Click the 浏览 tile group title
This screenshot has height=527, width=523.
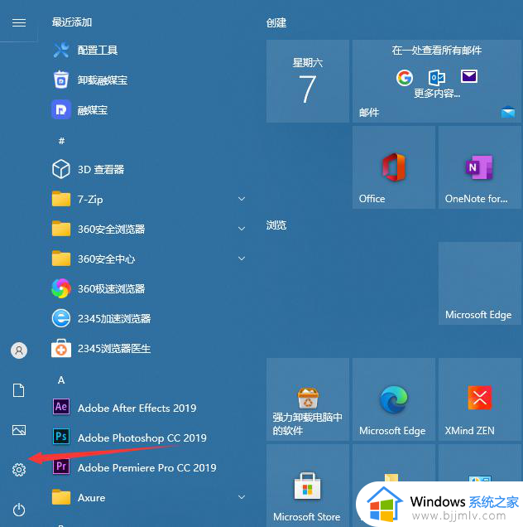pos(276,225)
